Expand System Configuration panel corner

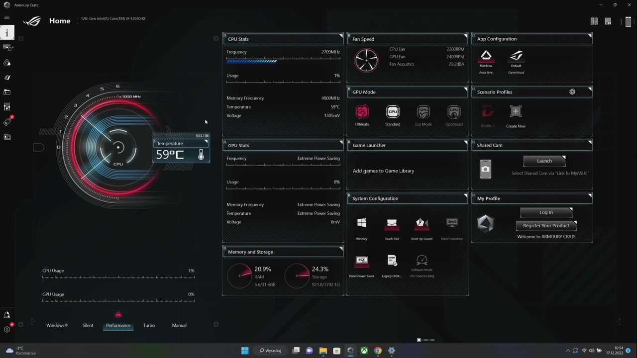pos(465,196)
